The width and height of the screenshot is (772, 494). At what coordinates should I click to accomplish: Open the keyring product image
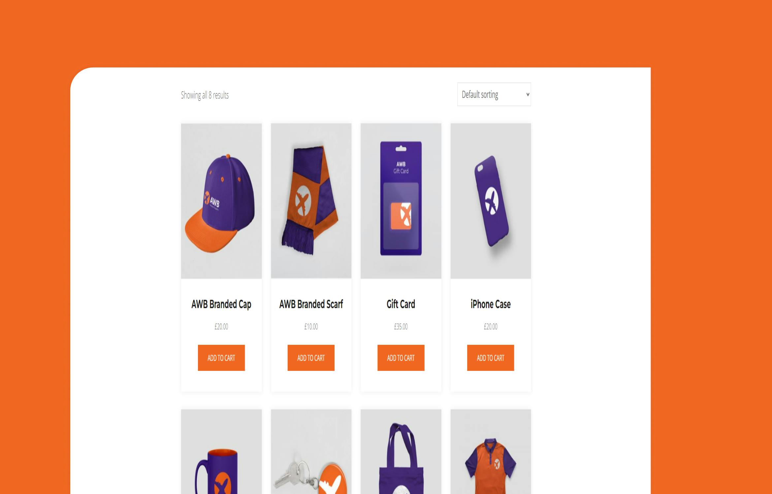311,452
